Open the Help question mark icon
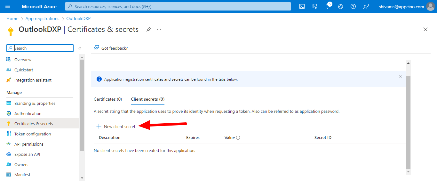Screen dimensions: 437x181 point(353,6)
